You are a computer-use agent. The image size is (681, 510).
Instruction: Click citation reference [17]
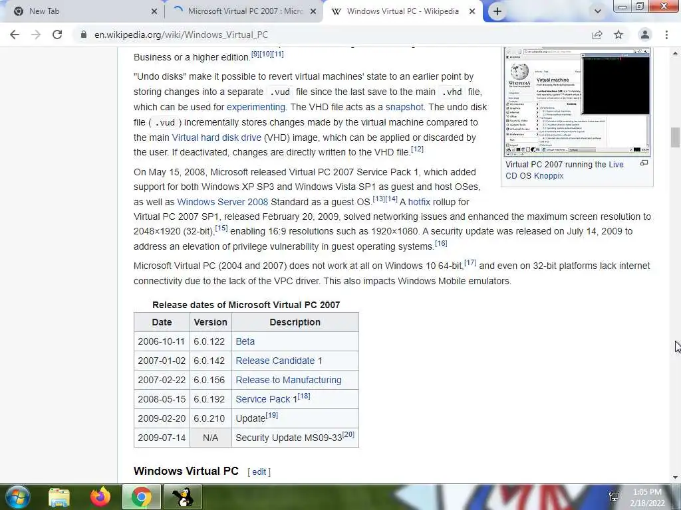pyautogui.click(x=470, y=263)
